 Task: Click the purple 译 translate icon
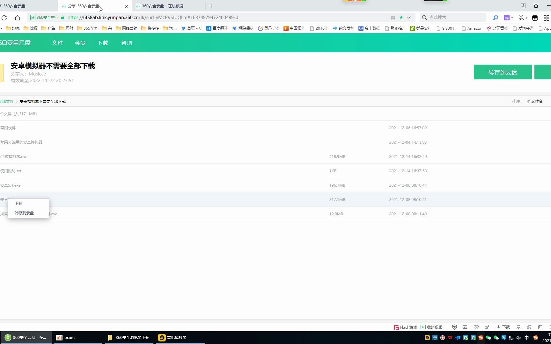click(x=507, y=18)
